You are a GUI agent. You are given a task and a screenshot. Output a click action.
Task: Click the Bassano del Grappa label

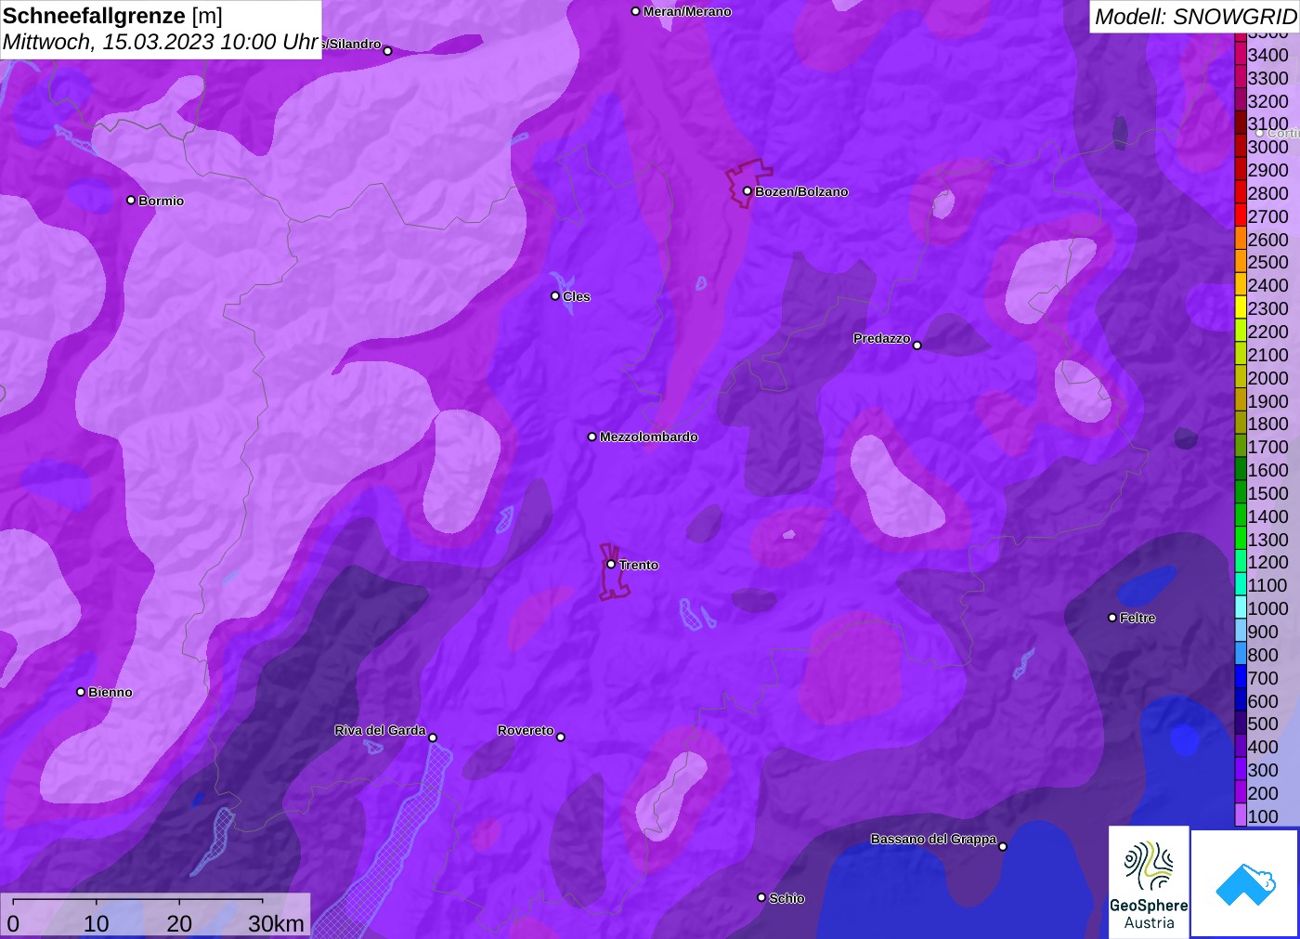[x=933, y=839]
